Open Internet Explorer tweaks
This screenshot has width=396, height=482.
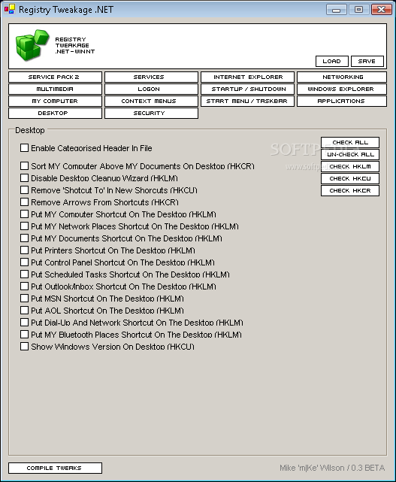tap(247, 77)
